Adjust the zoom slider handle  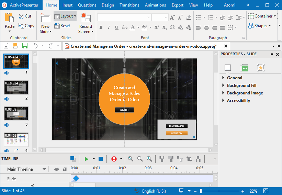coord(201,191)
